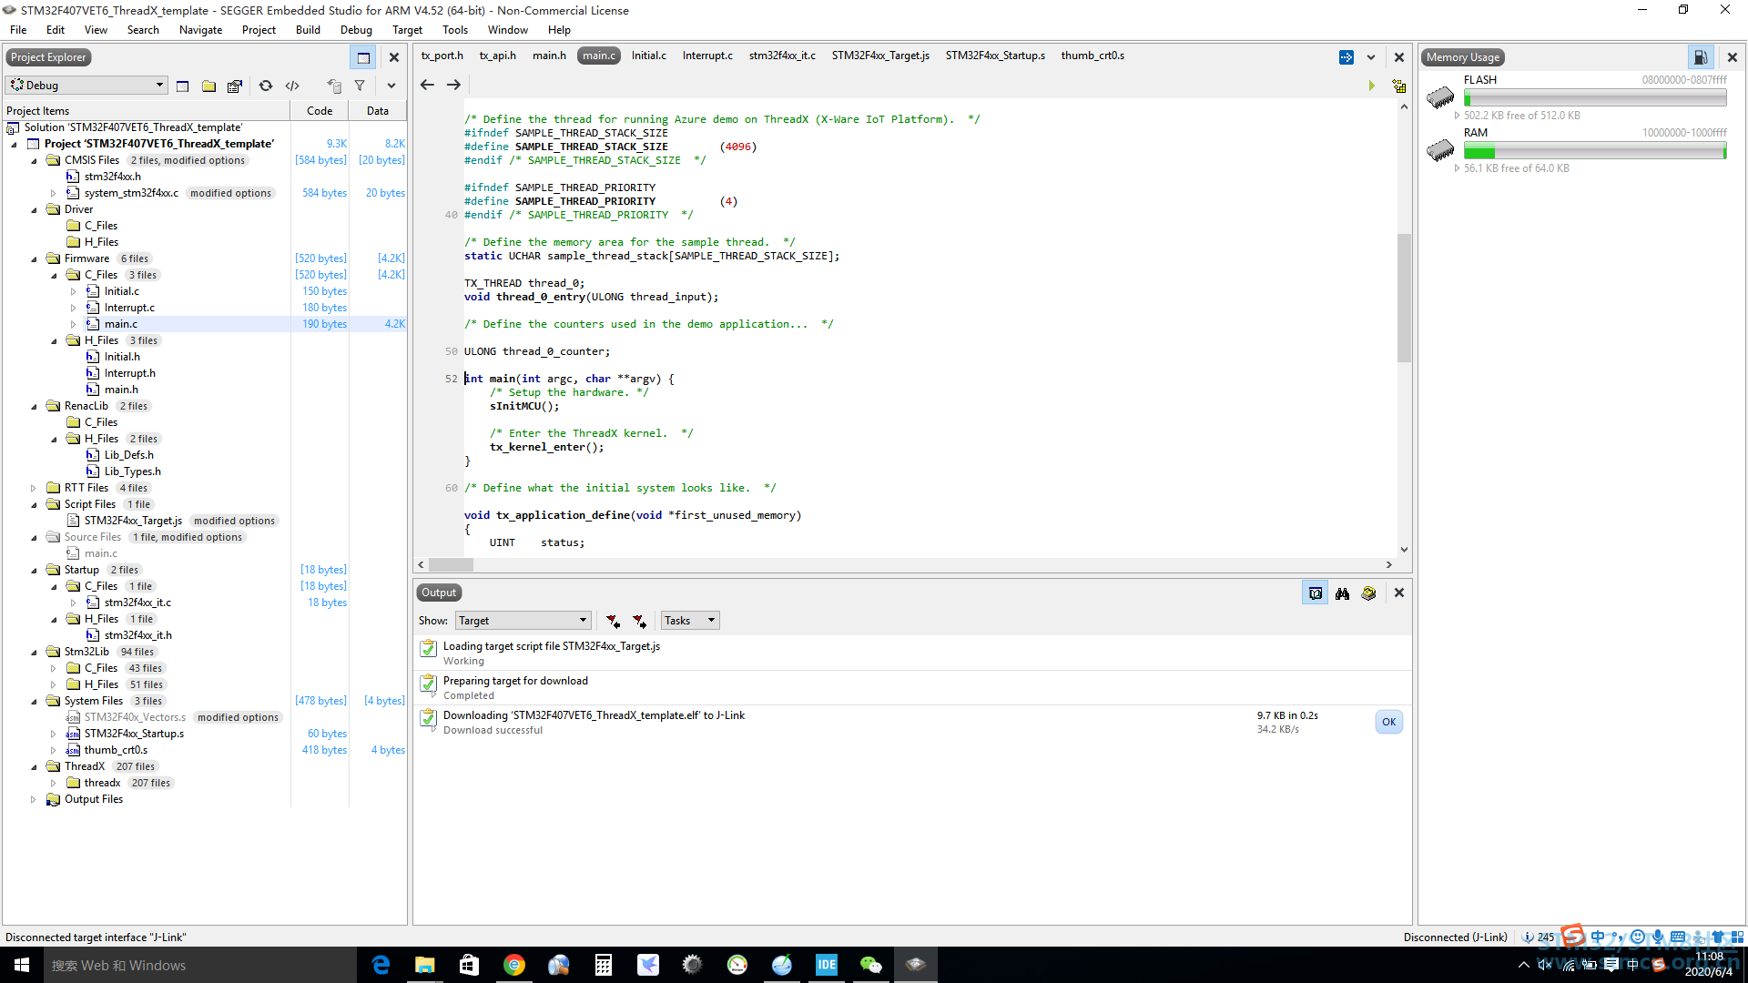Select STM32F4xx_Target.js in Script Files
Image resolution: width=1748 pixels, height=983 pixels.
click(x=133, y=521)
